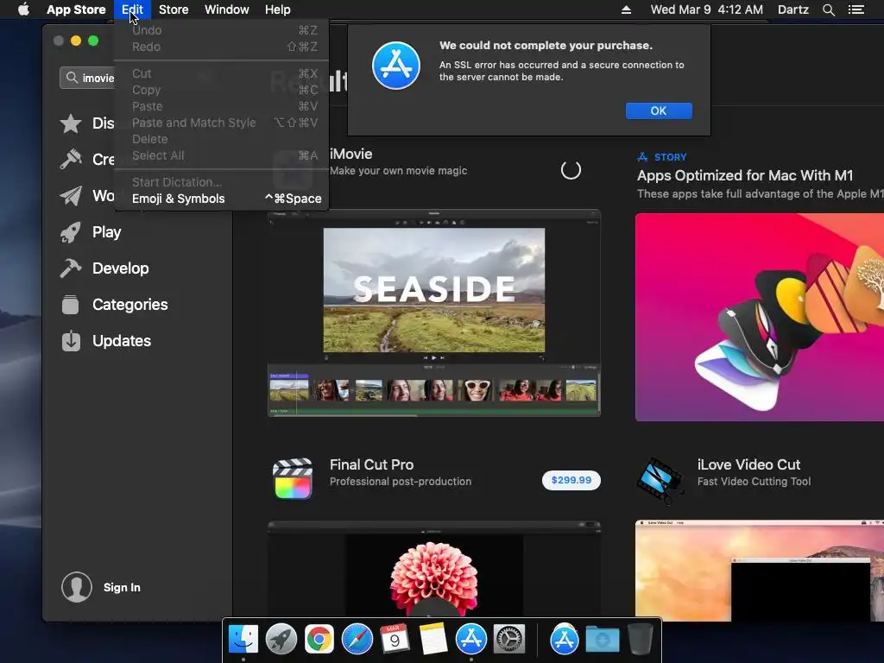Click the date and time in menu bar

[706, 9]
